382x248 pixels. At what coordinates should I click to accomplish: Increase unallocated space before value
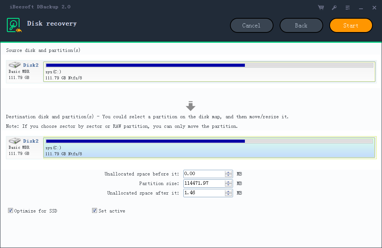click(x=228, y=172)
